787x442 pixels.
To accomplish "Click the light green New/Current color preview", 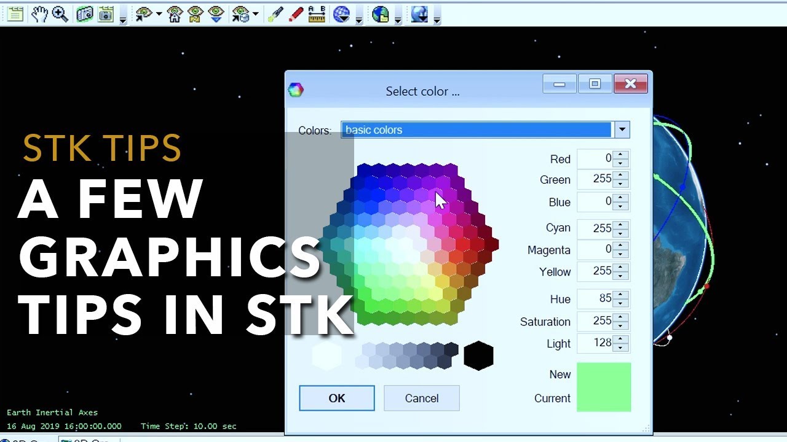I will tap(604, 387).
